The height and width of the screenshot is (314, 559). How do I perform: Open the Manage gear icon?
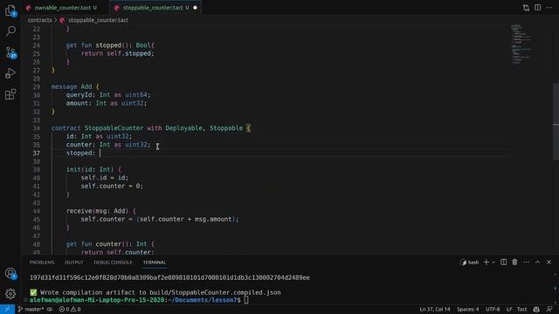10,294
